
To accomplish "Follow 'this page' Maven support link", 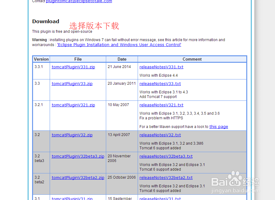I will [x=219, y=127].
